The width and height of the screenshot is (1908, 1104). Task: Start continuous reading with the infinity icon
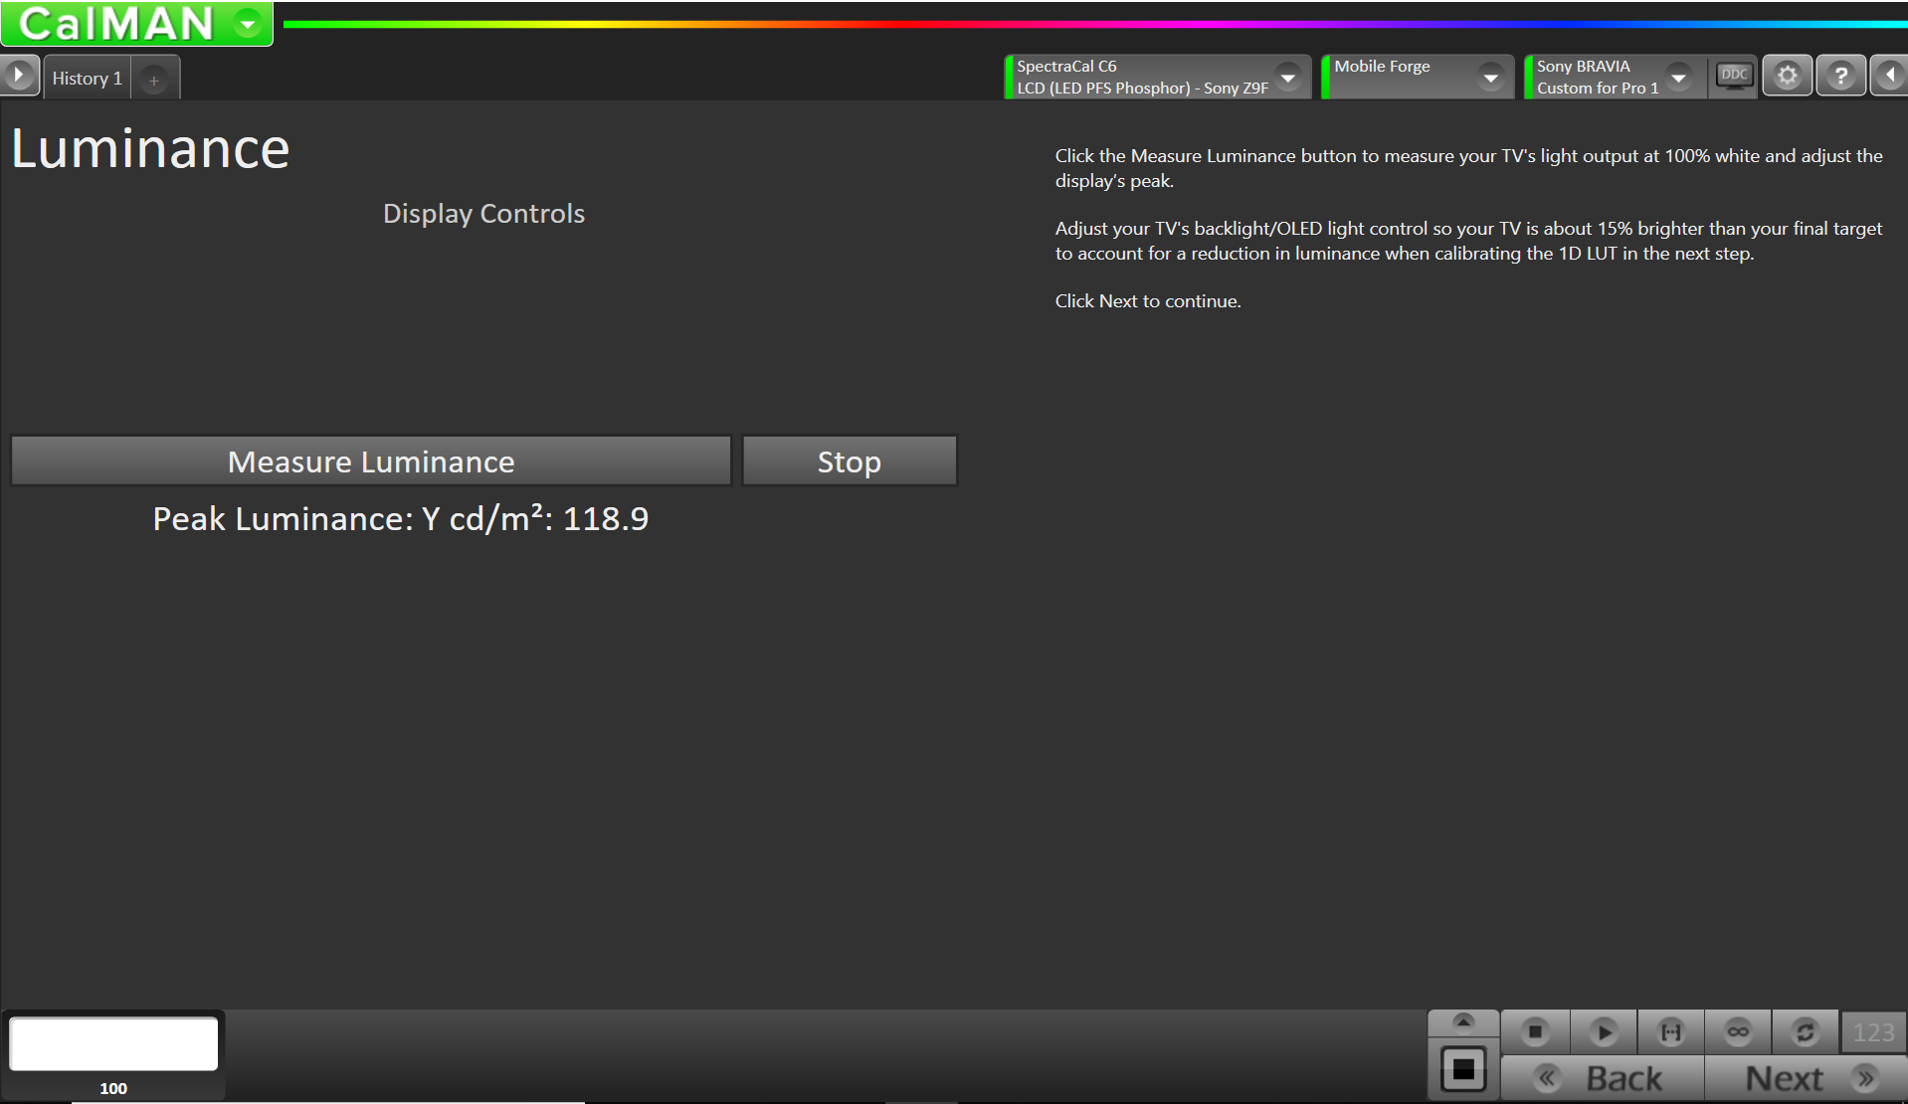tap(1738, 1032)
